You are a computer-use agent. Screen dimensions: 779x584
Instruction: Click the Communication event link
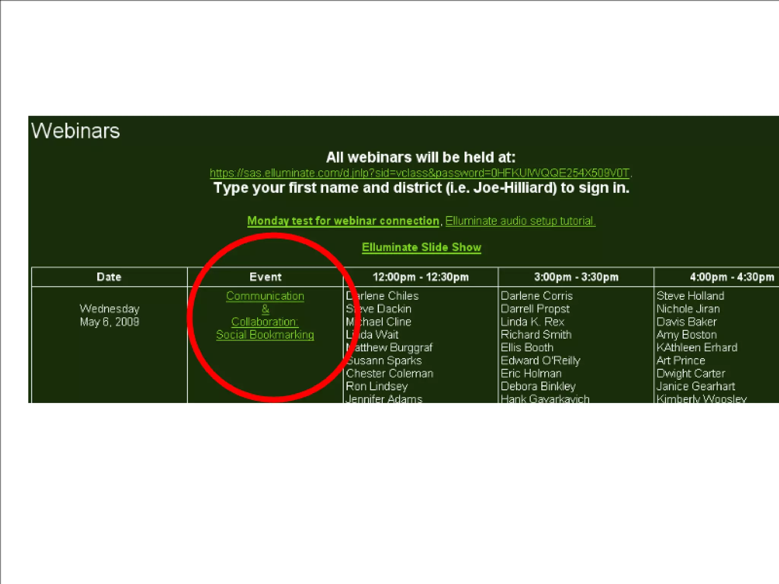[x=265, y=296]
